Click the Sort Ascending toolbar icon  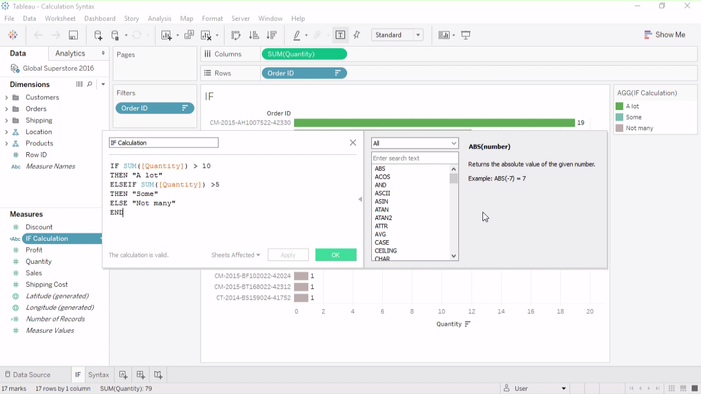(x=254, y=35)
